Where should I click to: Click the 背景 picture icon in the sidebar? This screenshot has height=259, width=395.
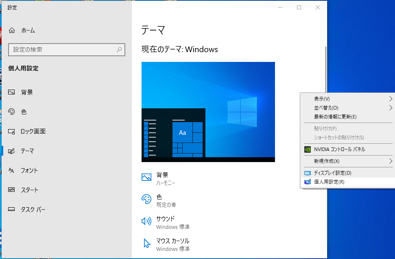point(11,92)
